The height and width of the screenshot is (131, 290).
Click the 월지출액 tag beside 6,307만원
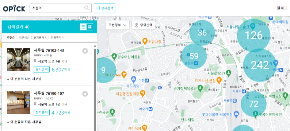[x=42, y=69]
